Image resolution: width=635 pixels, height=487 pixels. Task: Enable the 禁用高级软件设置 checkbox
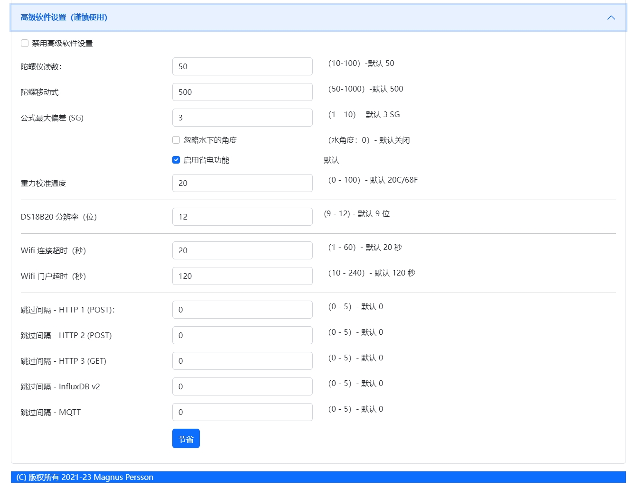tap(25, 43)
